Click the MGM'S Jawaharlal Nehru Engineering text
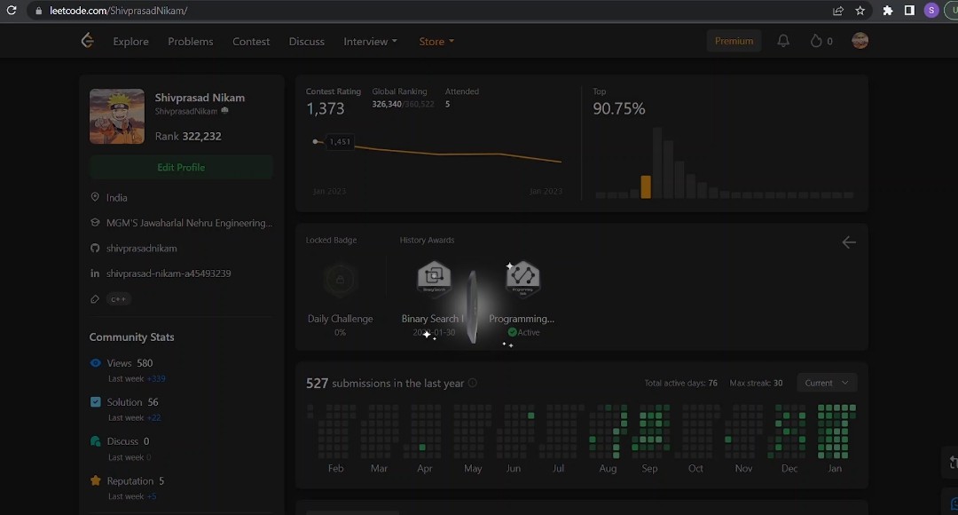Viewport: 958px width, 515px height. coord(190,223)
